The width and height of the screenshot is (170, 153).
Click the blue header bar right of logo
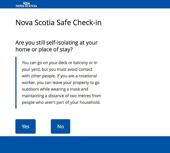pos(103,4)
